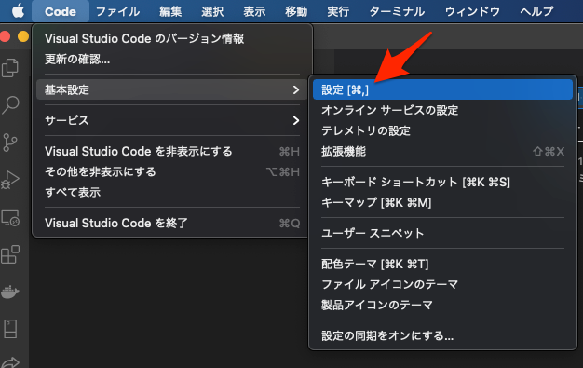Screen dimensions: 583x368
Task: Open the 移動 menu
Action: [296, 11]
